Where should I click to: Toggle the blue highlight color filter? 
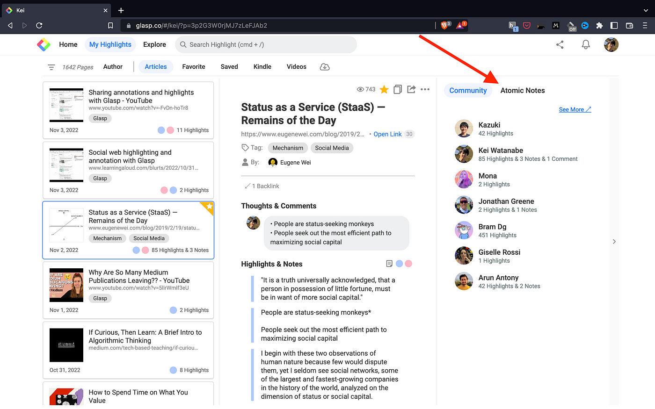click(399, 264)
